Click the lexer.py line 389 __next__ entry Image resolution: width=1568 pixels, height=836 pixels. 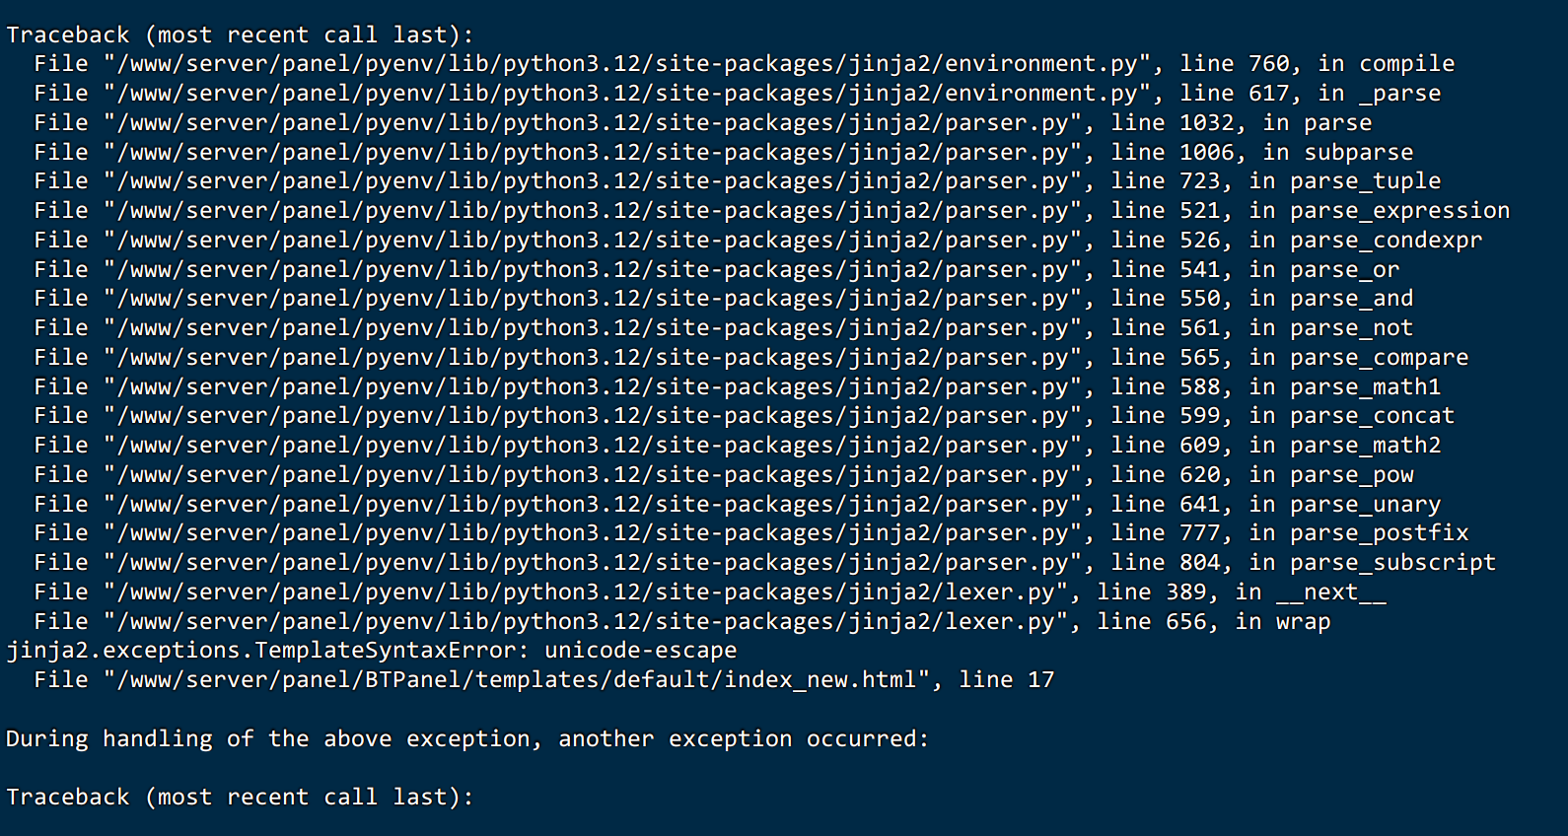click(x=710, y=592)
